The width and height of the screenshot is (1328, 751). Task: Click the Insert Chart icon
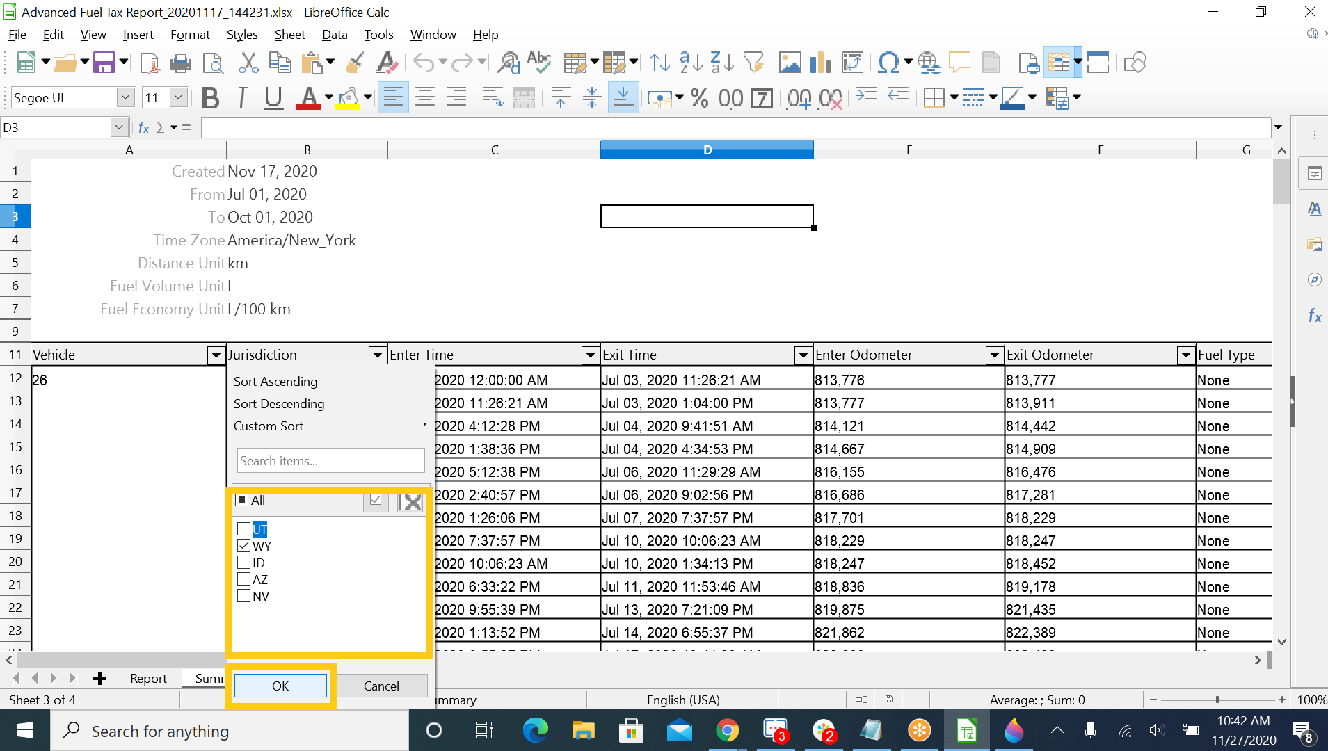point(821,63)
